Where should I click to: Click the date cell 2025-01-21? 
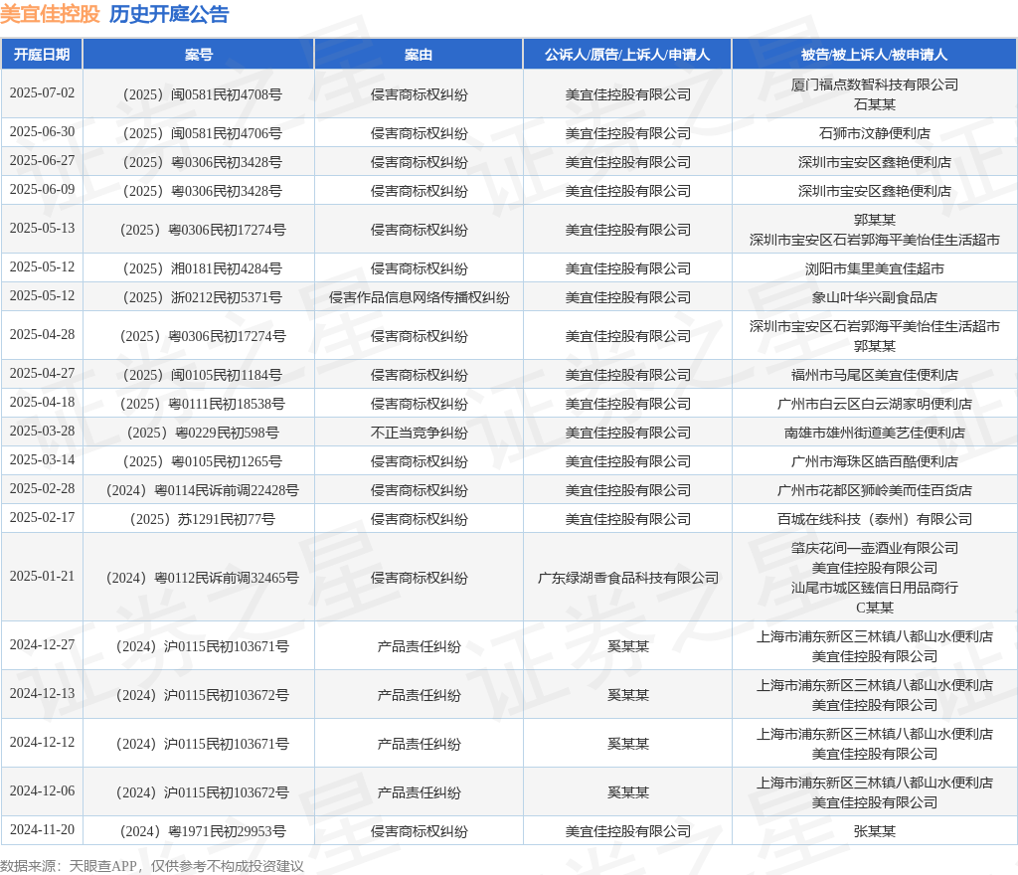[42, 577]
